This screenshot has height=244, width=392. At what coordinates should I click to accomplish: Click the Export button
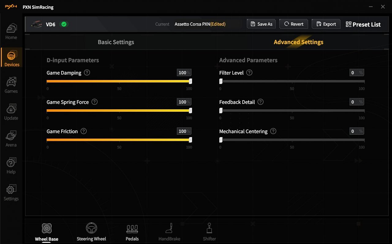(326, 24)
